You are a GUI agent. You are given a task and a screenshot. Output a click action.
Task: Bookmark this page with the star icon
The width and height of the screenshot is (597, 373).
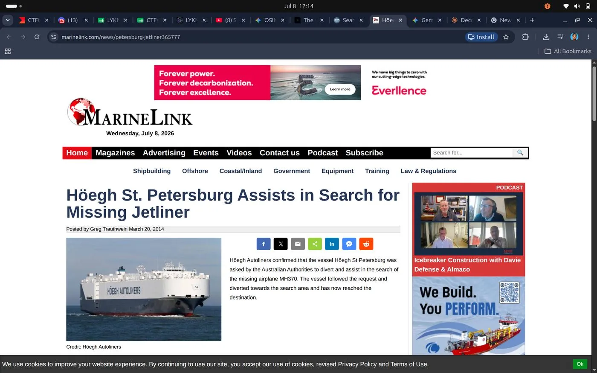coord(506,37)
